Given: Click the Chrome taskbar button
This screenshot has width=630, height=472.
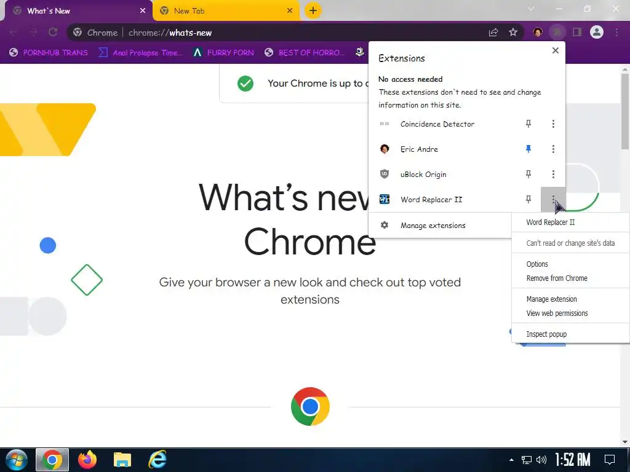Looking at the screenshot, I should [52, 460].
